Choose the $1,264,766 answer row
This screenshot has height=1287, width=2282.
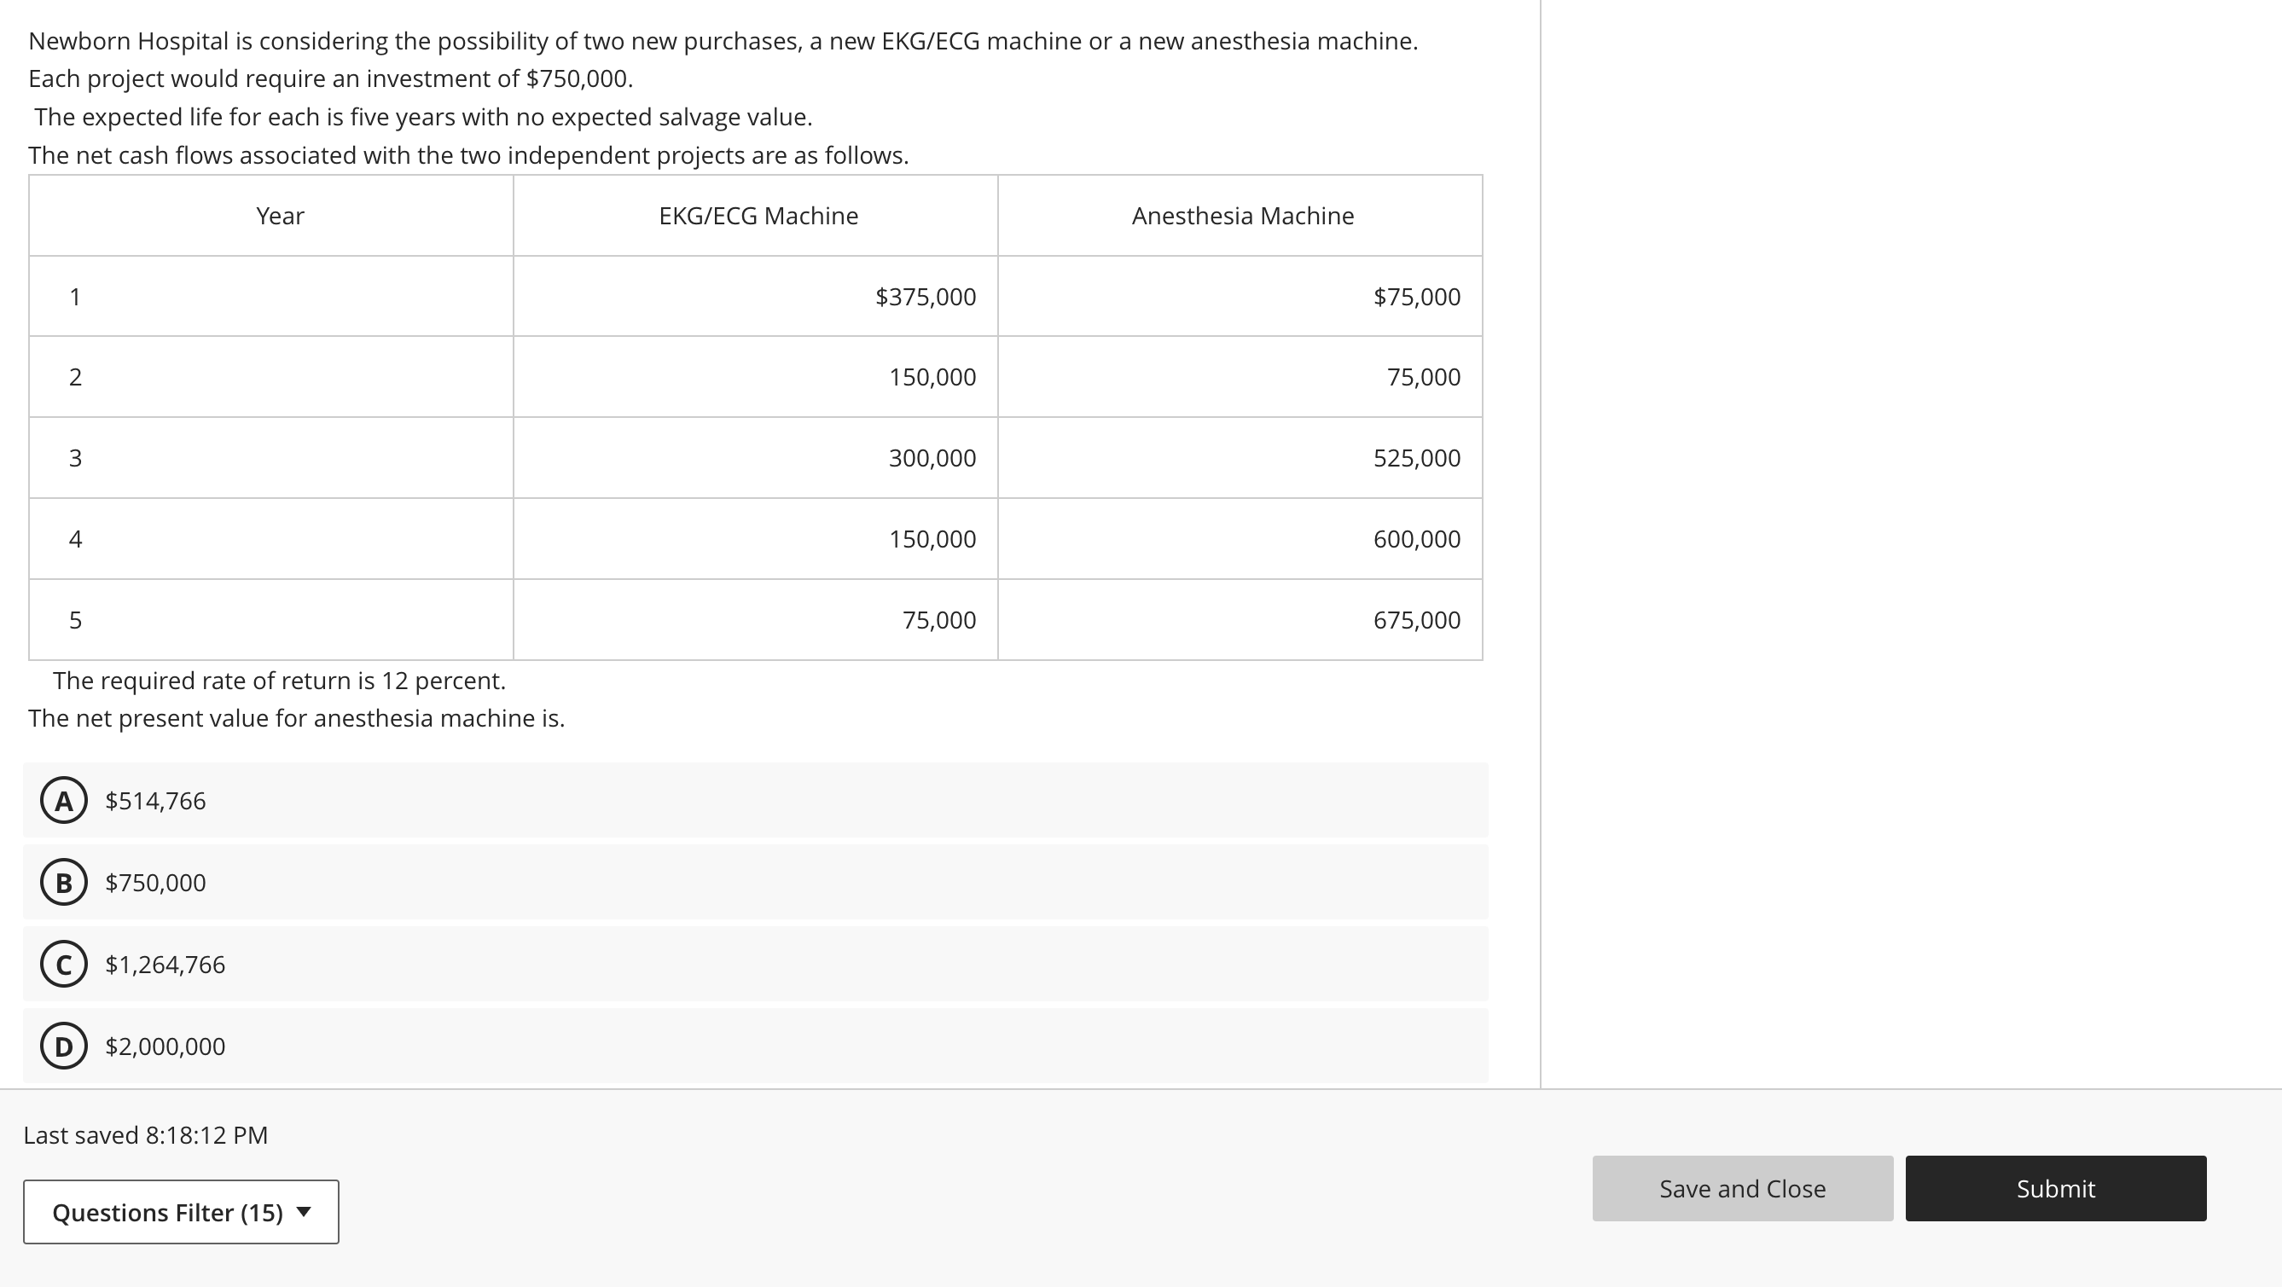point(755,964)
